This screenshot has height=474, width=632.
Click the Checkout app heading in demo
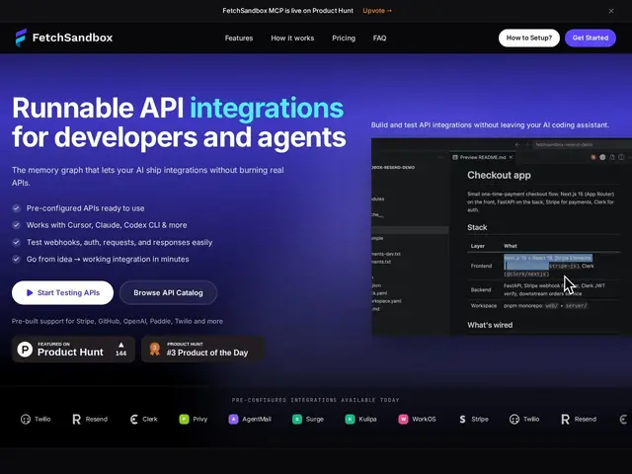(x=499, y=176)
